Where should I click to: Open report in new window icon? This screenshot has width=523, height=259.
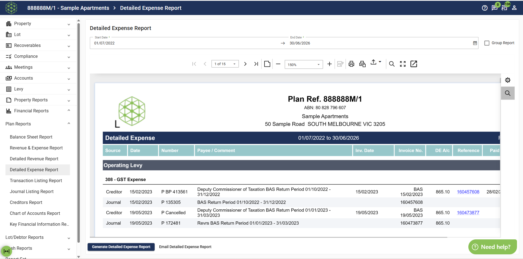click(x=414, y=64)
